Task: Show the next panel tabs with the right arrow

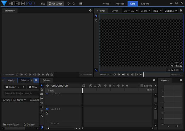Action: click(x=32, y=80)
